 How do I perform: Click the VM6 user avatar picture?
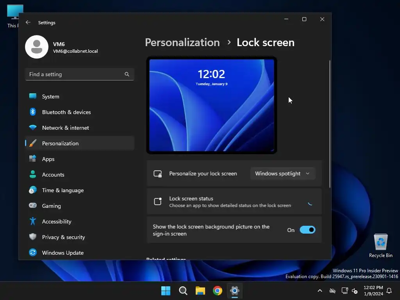click(x=37, y=47)
